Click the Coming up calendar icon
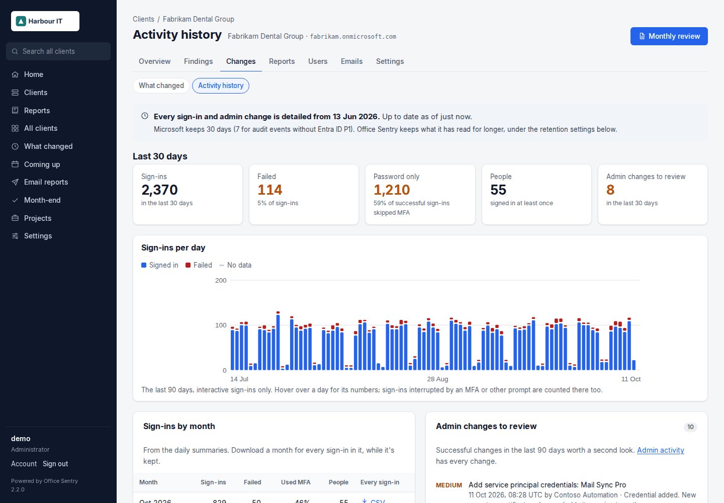Screen dimensions: 724x503 (x=15, y=164)
